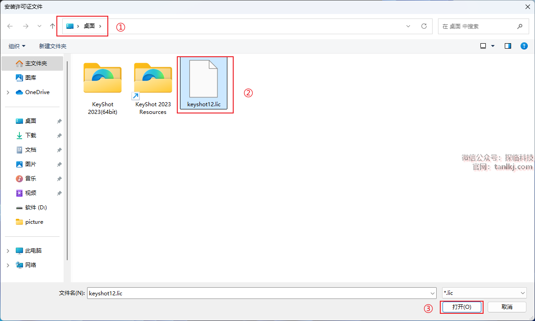The height and width of the screenshot is (321, 535).
Task: Click the search magnifier icon
Action: (x=520, y=26)
